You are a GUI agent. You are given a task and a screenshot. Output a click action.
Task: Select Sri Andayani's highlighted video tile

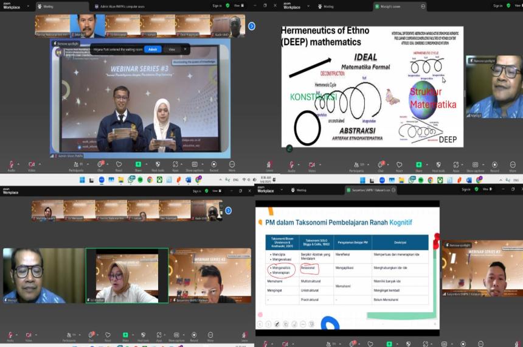click(126, 275)
